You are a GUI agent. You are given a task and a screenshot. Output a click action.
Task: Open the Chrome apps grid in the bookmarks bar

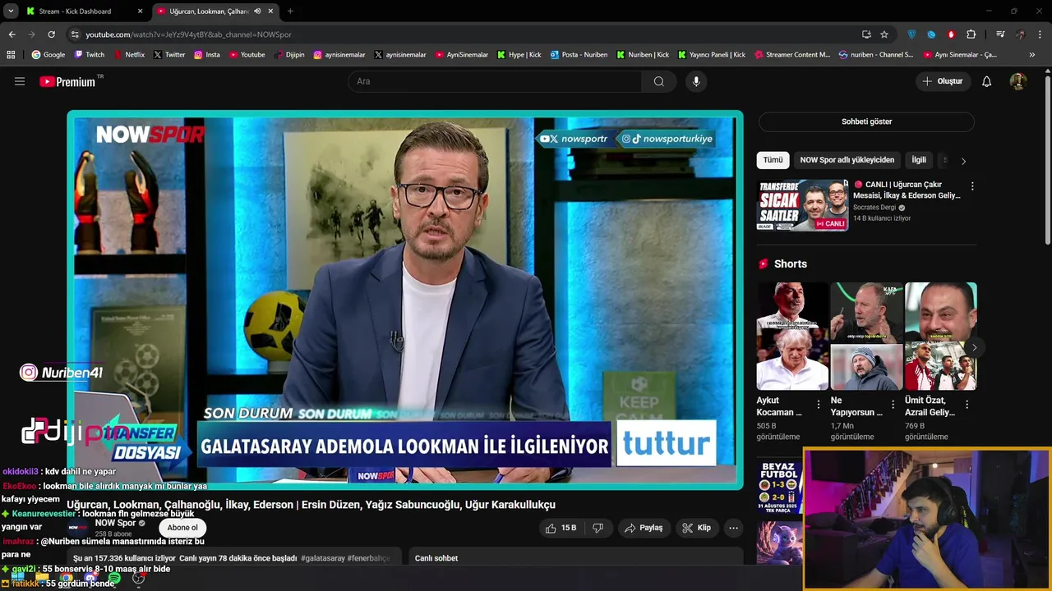tap(11, 55)
